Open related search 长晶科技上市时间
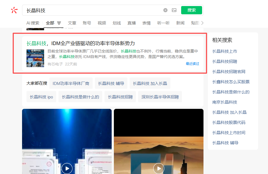 click(229, 132)
